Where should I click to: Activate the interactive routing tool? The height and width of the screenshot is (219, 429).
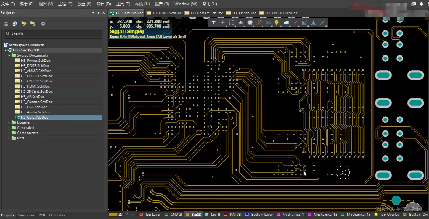[259, 23]
